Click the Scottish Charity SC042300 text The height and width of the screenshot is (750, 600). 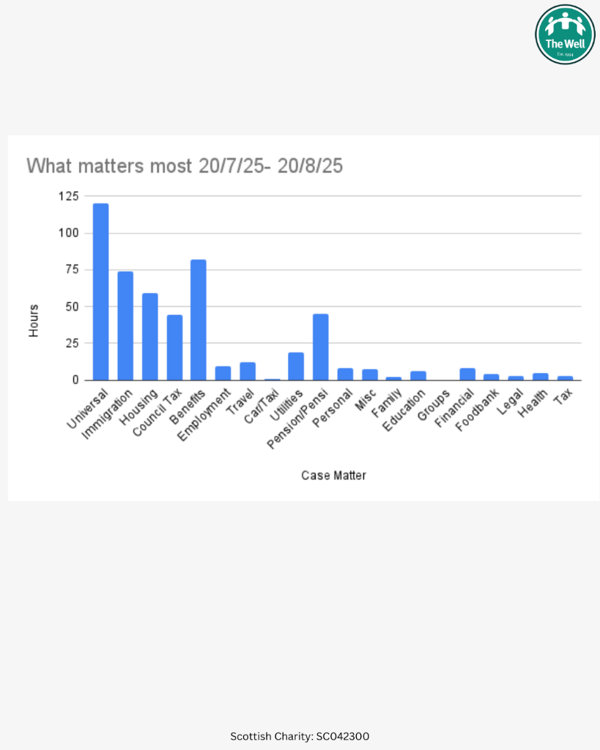pyautogui.click(x=300, y=736)
